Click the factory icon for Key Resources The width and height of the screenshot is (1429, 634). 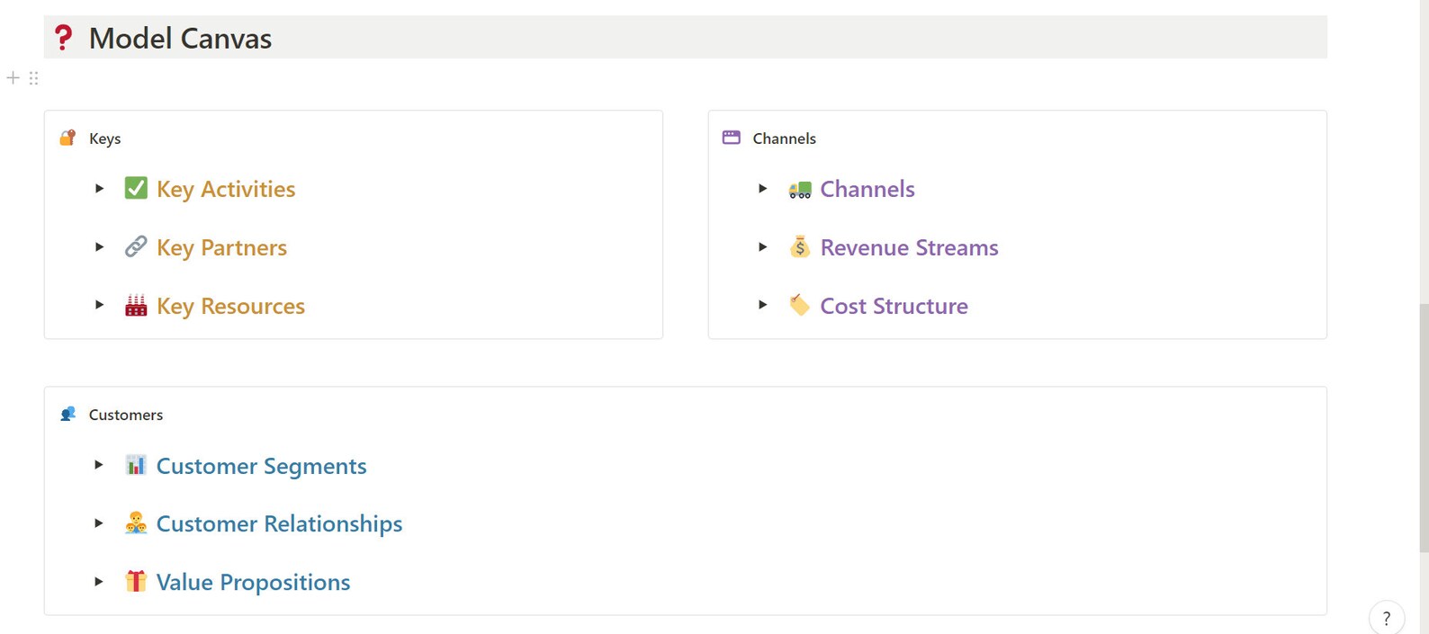coord(136,305)
